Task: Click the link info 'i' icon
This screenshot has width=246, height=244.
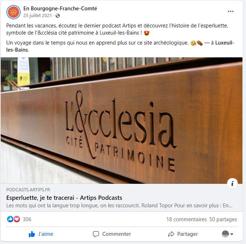Action: pyautogui.click(x=232, y=183)
